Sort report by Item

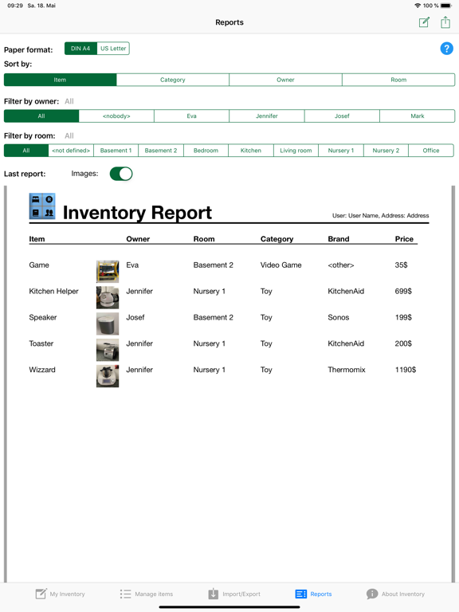click(x=60, y=80)
